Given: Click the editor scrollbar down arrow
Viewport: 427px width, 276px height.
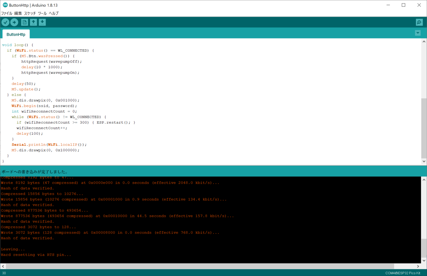Looking at the screenshot, I should click(x=424, y=162).
